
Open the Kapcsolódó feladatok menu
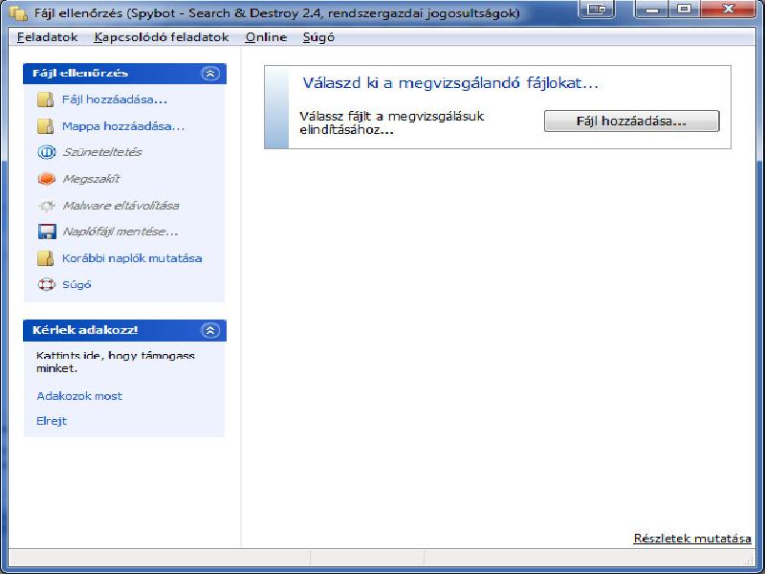(x=162, y=37)
